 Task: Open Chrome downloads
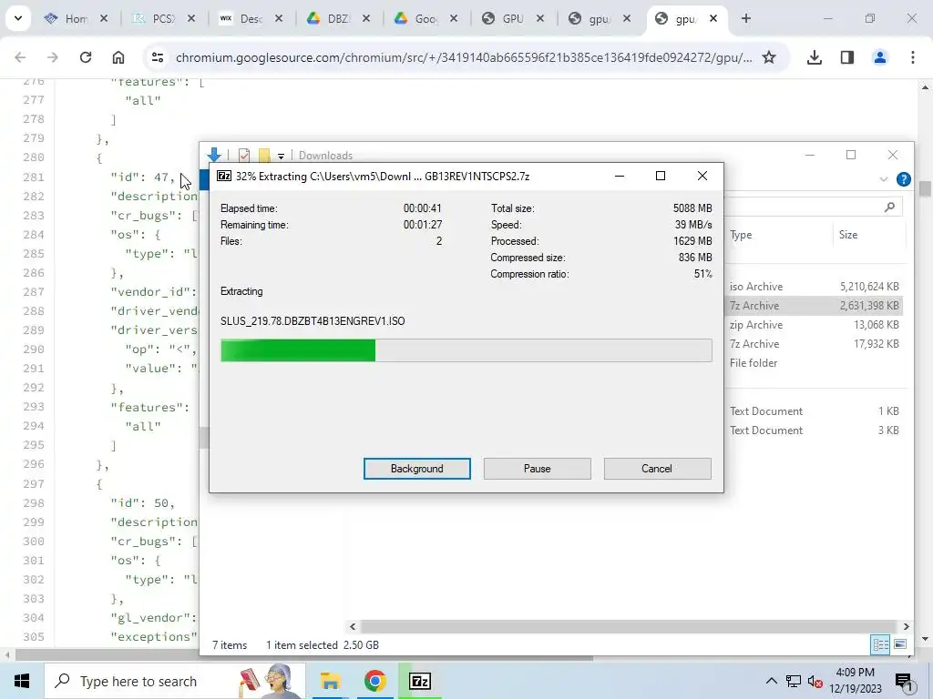tap(815, 57)
